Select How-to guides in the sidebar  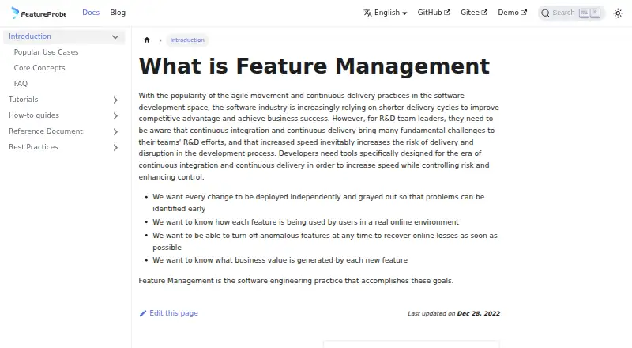pos(34,115)
